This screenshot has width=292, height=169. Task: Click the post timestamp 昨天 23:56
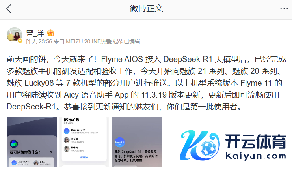coord(39,41)
